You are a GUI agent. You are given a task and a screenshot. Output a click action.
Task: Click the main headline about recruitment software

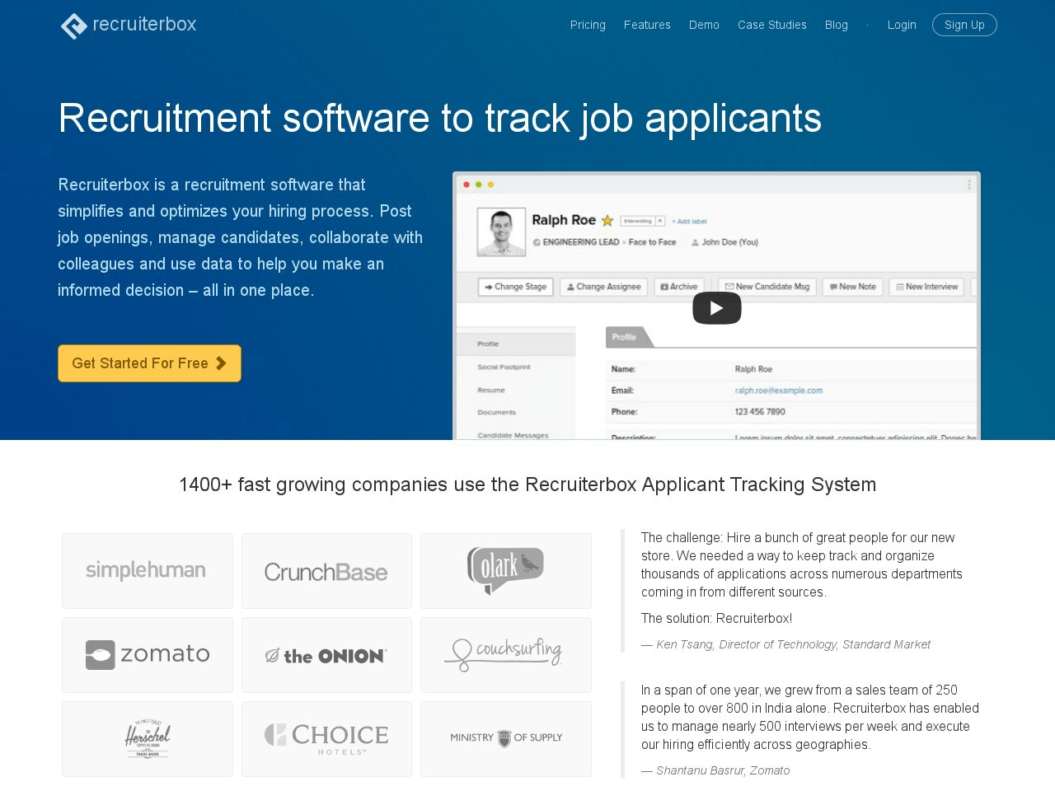tap(440, 118)
